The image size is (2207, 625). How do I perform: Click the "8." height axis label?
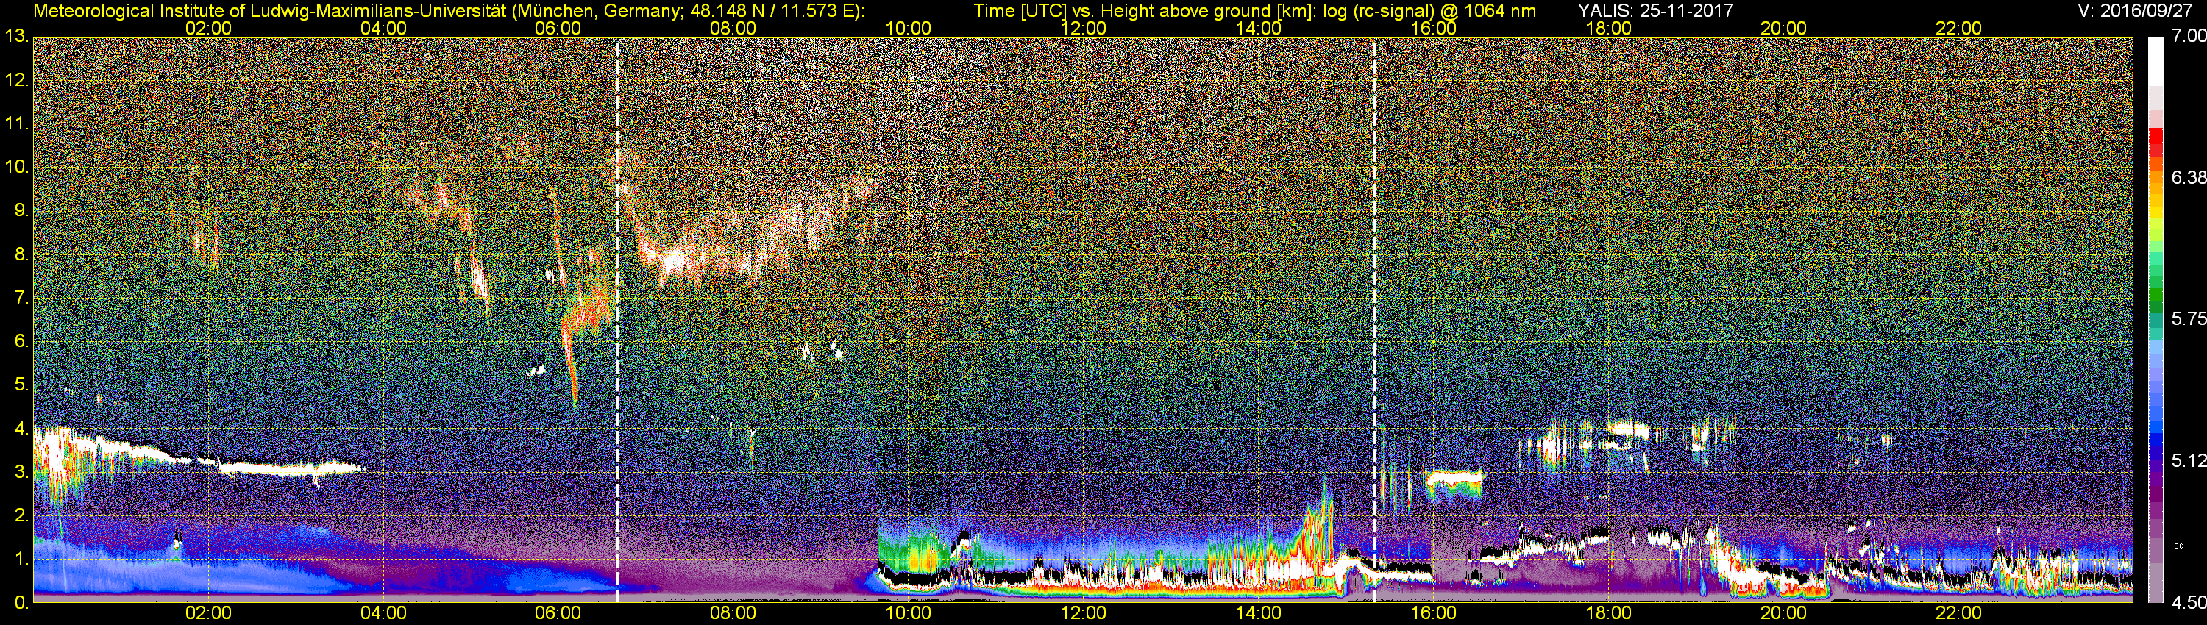coord(21,254)
